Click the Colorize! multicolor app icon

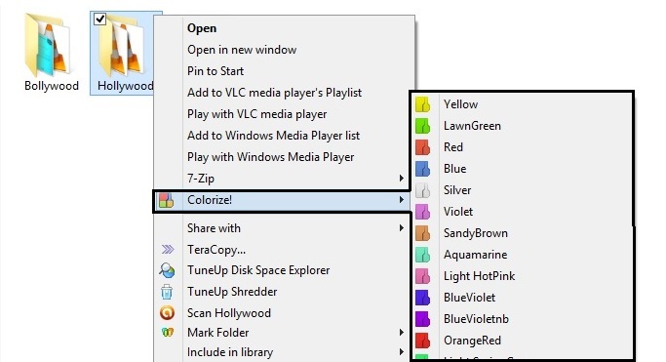tap(167, 200)
